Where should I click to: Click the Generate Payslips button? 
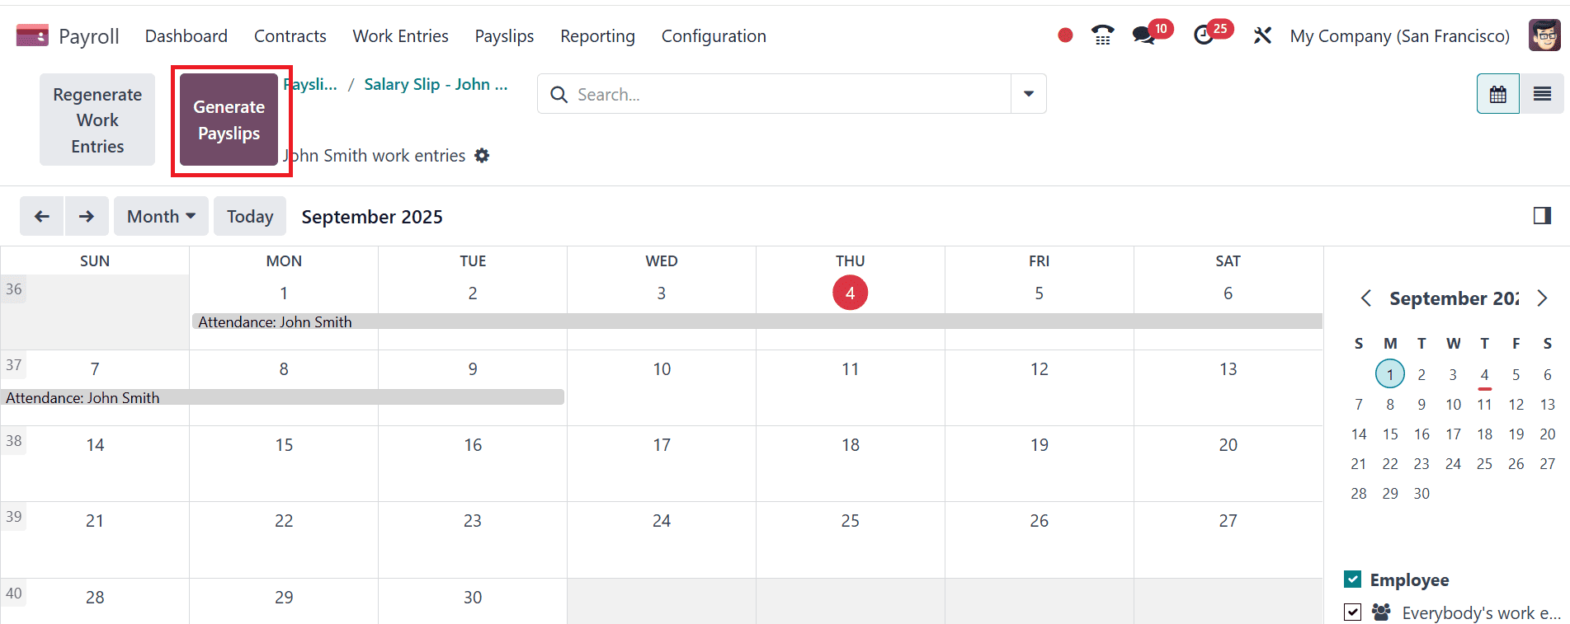tap(229, 120)
